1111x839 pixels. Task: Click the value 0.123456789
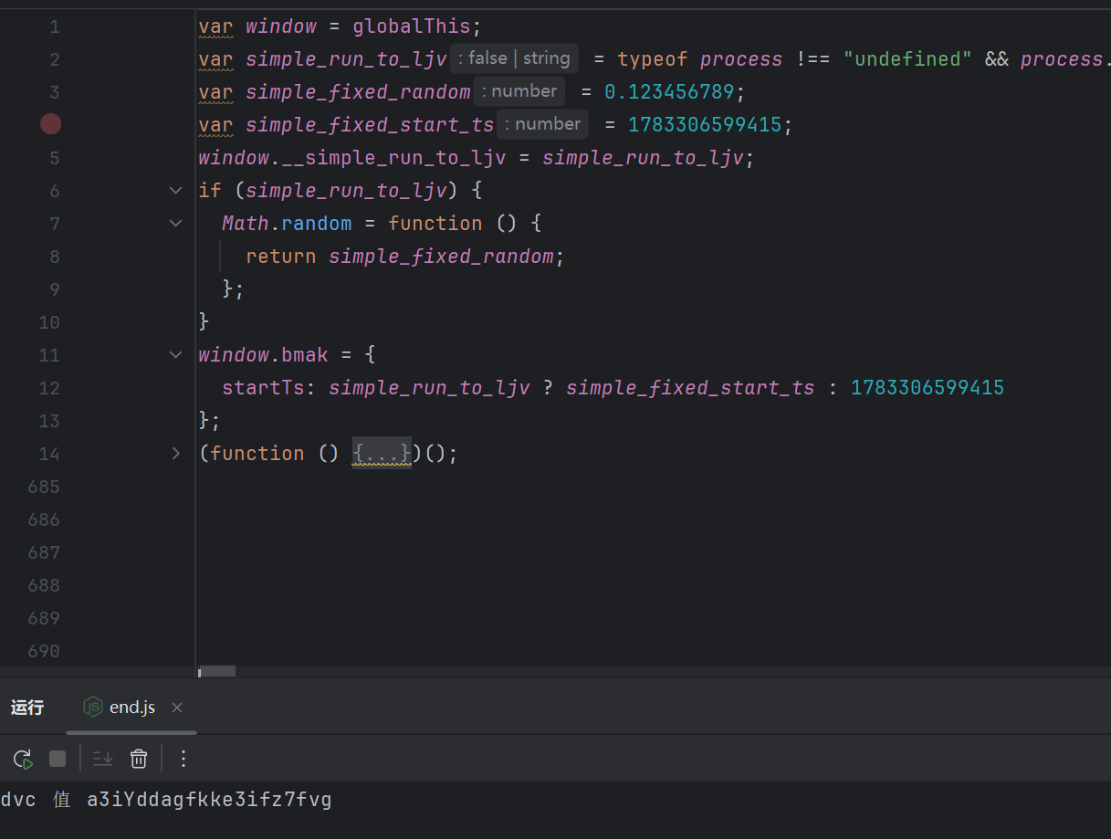[x=670, y=92]
